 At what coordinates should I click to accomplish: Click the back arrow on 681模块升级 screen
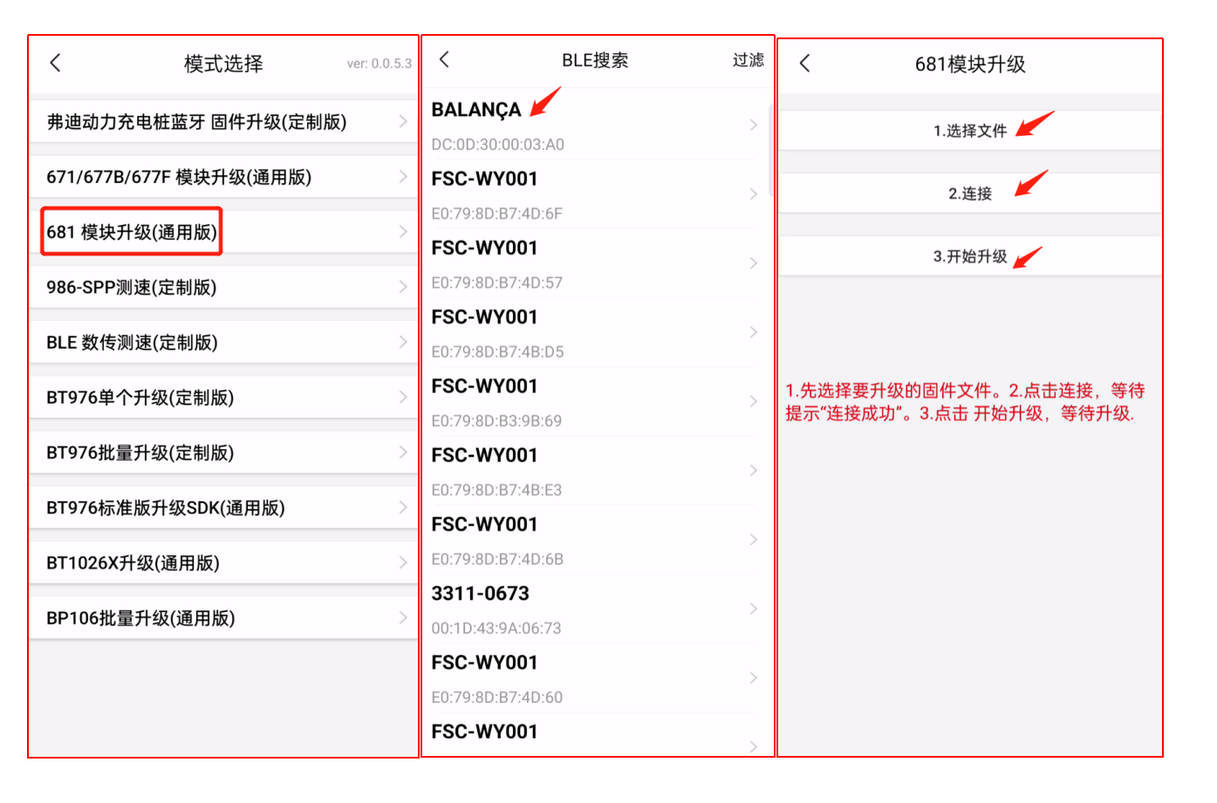coord(804,64)
